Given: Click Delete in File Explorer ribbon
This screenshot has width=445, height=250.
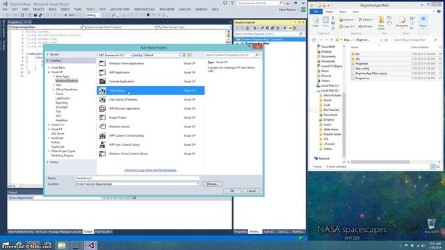Looking at the screenshot, I should click(x=366, y=19).
